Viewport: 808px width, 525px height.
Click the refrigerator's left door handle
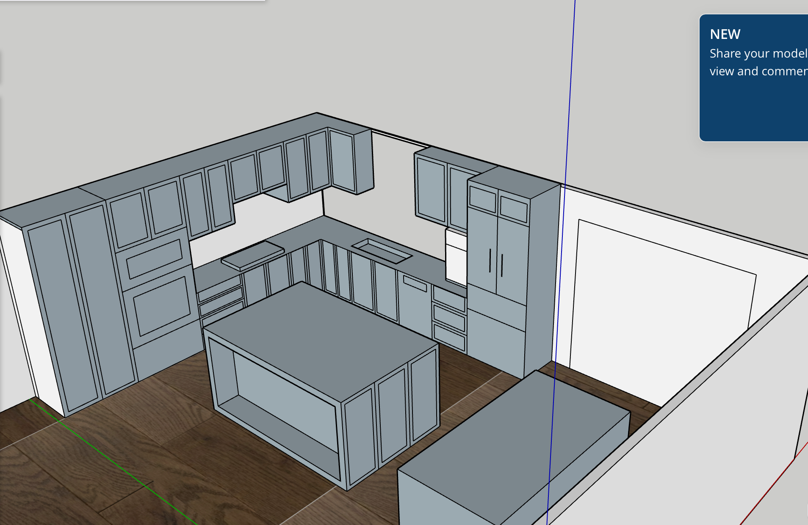coord(490,260)
